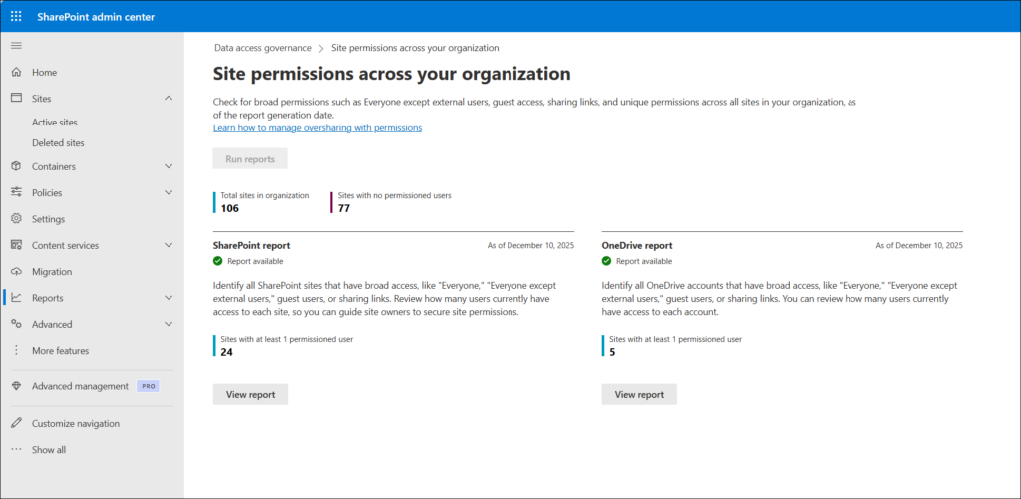1021x499 pixels.
Task: View report for SharePoint sites
Action: 250,394
